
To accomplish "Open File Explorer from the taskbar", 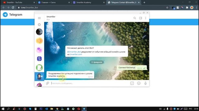I will (x=52, y=109).
